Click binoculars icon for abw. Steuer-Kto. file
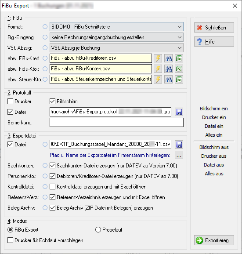Image resolution: width=242 pixels, height=254 pixels. [169, 80]
